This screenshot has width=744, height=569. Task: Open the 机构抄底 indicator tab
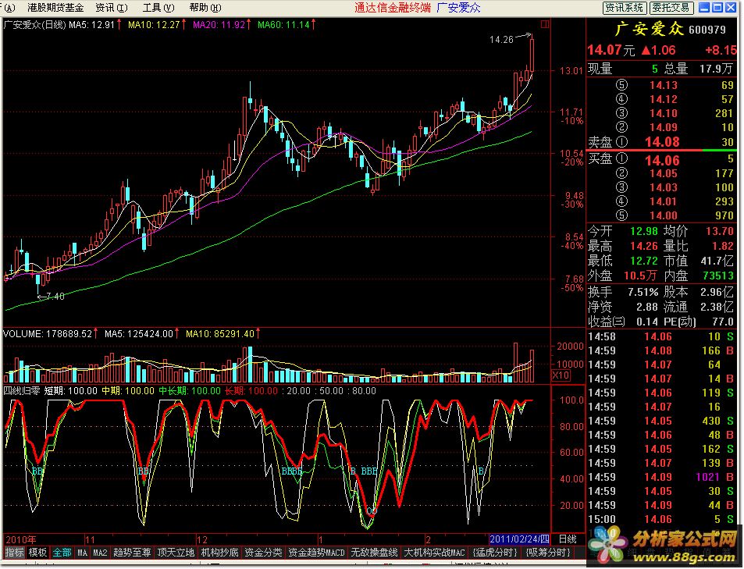pos(219,553)
